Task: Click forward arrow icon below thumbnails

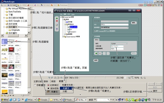Action: pyautogui.click(x=13, y=95)
